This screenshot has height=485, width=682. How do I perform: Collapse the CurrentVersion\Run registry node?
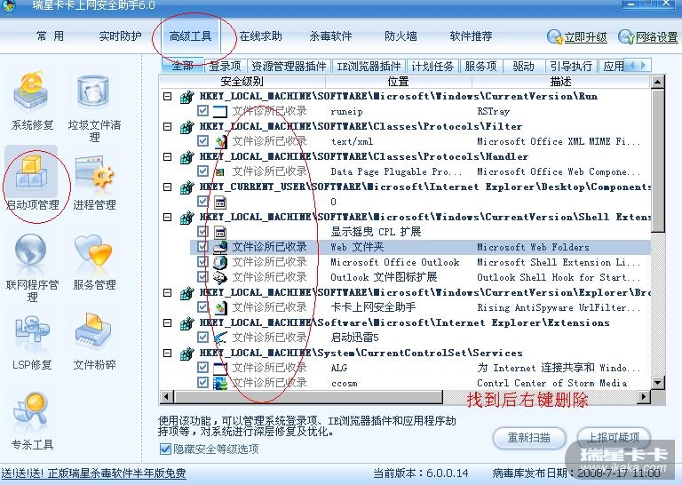(x=168, y=97)
